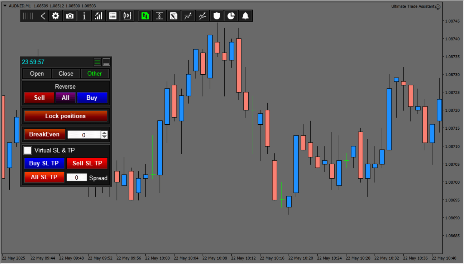The height and width of the screenshot is (264, 464).
Task: Click the purple Reverse All button
Action: [x=66, y=98]
